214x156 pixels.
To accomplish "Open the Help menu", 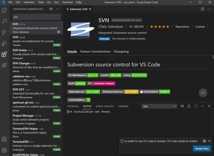I will [79, 2].
